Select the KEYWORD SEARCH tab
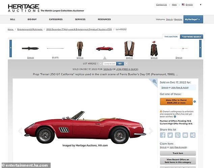 tap(191, 37)
